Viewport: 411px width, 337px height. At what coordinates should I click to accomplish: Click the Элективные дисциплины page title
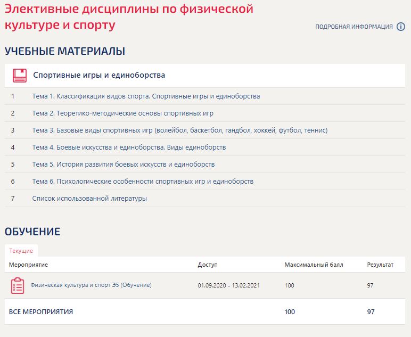tap(129, 17)
